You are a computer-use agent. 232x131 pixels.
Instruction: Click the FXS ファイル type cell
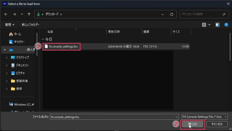[x=150, y=46]
